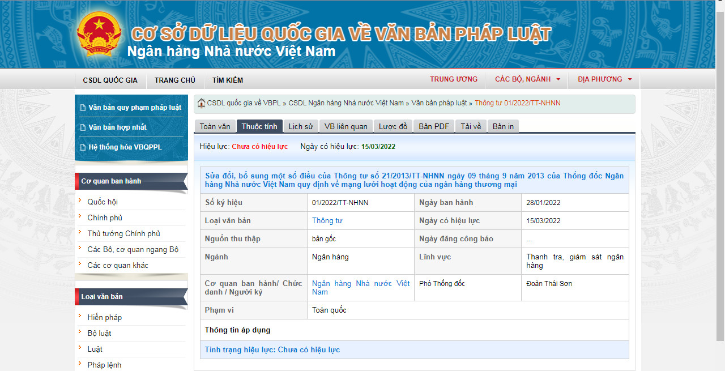Click the site subtitle Ngân hàng Nhà nước Việt Nam
Image resolution: width=725 pixels, height=371 pixels.
231,52
